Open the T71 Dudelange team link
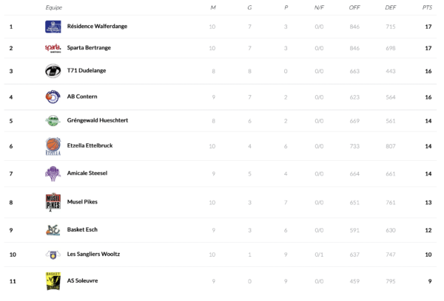 (83, 71)
